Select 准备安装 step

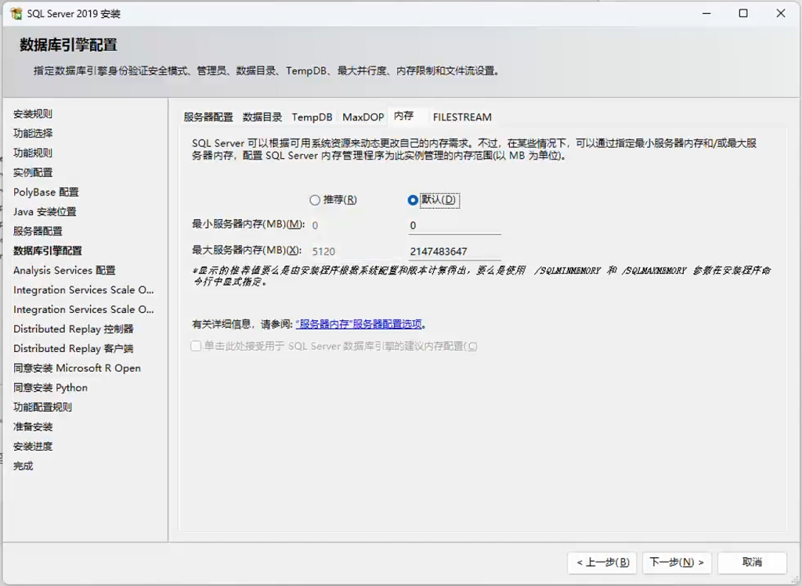coord(33,426)
